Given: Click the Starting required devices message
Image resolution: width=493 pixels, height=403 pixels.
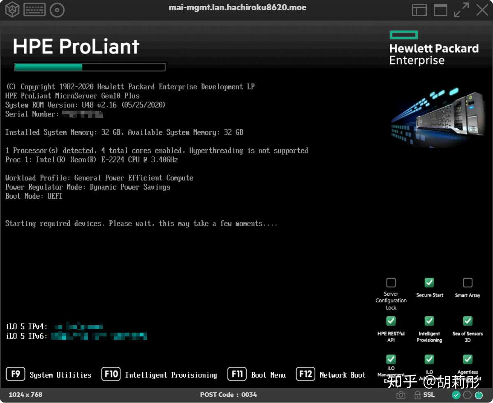Looking at the screenshot, I should pos(141,224).
